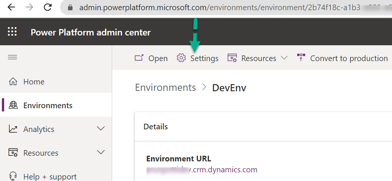Click the padlock site info icon
392x181 pixels.
tap(70, 8)
